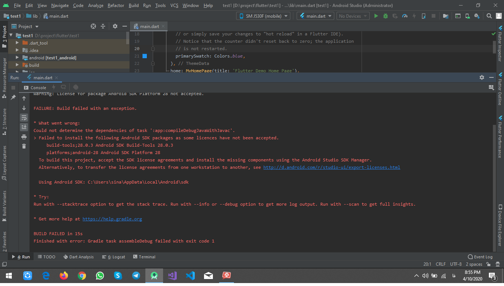
Task: Open the File menu
Action: pyautogui.click(x=17, y=6)
